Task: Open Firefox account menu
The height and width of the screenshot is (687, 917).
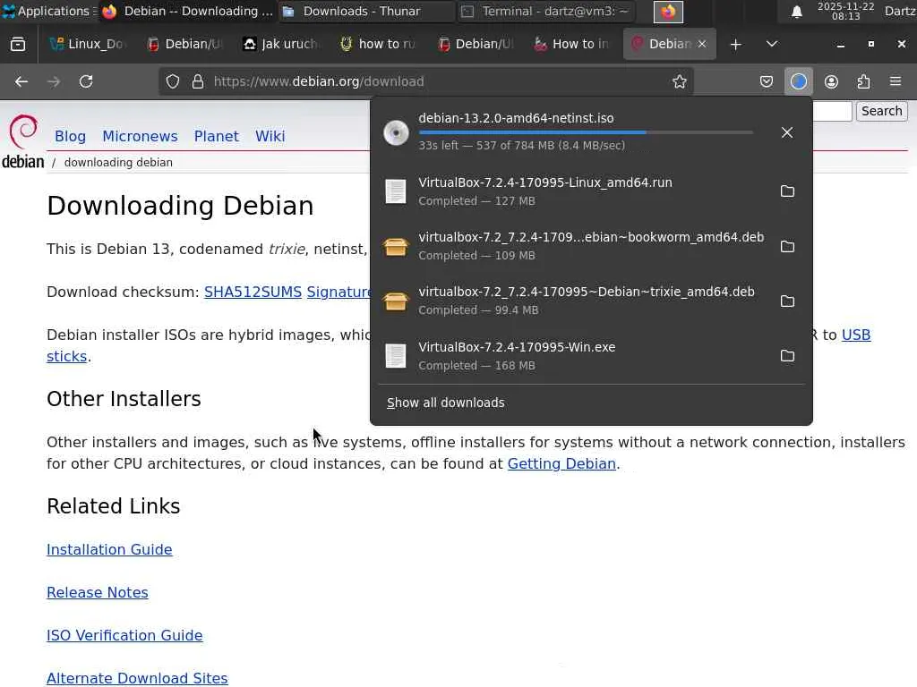Action: coord(831,81)
